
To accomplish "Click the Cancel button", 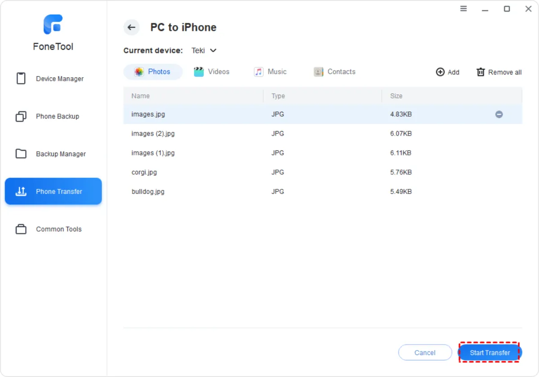I will (x=425, y=353).
